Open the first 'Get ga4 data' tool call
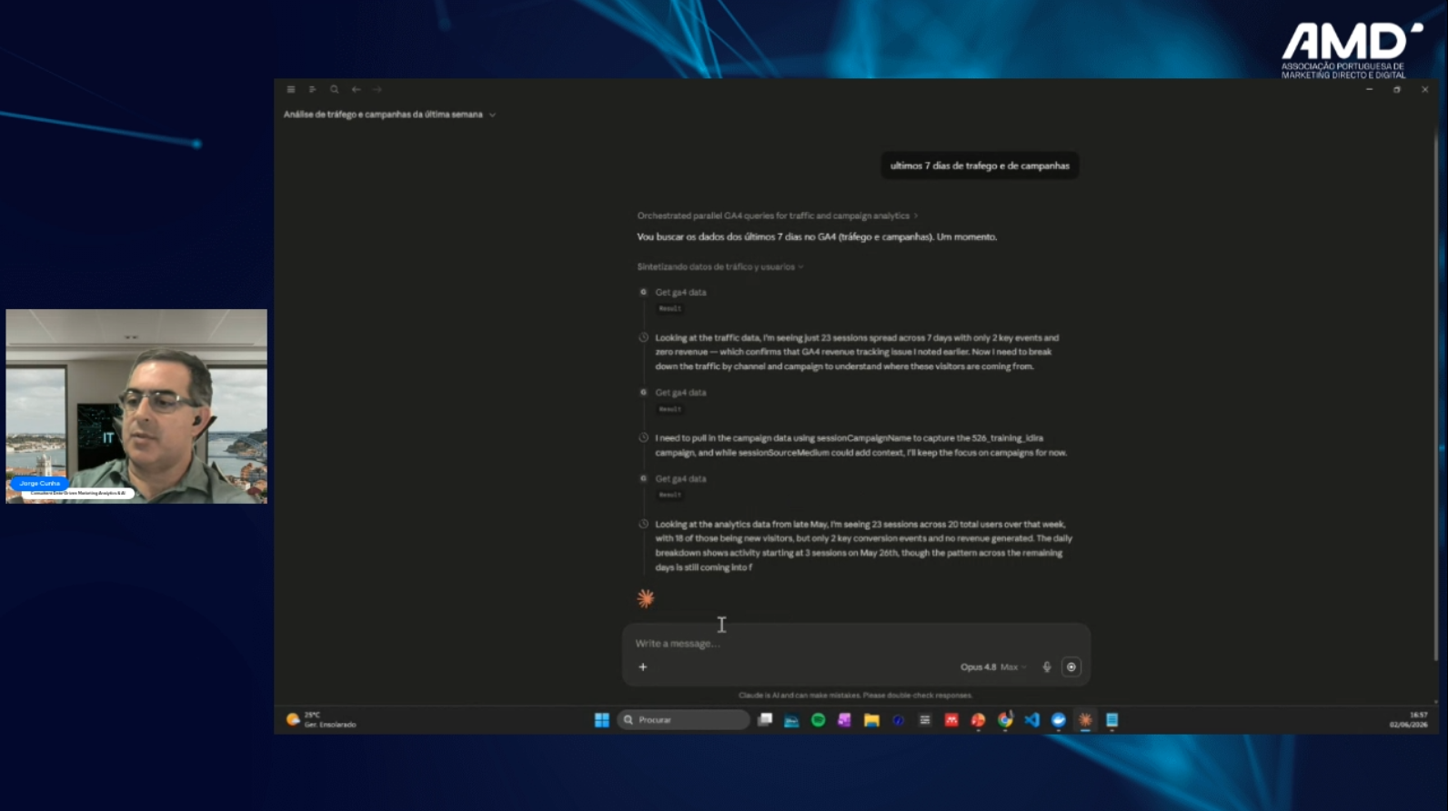The height and width of the screenshot is (811, 1448). click(680, 292)
